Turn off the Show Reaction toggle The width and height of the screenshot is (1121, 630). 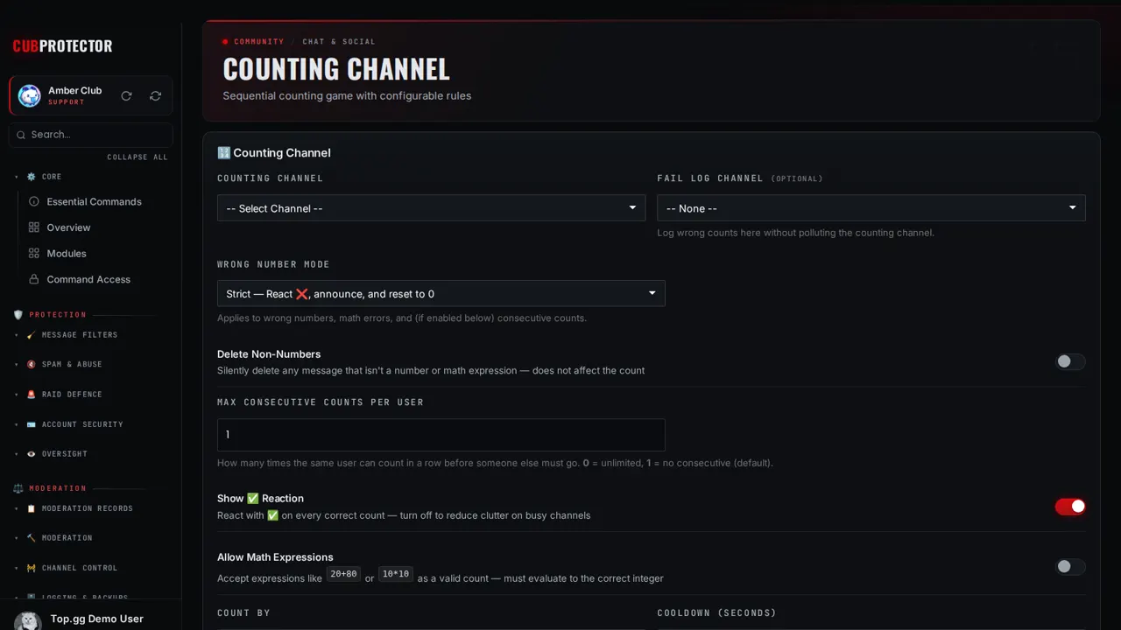[1070, 507]
